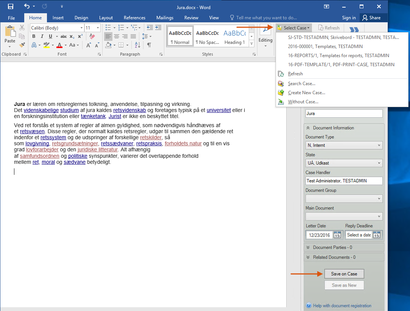The height and width of the screenshot is (311, 410).
Task: Choose Create New Case from menu
Action: click(x=306, y=93)
